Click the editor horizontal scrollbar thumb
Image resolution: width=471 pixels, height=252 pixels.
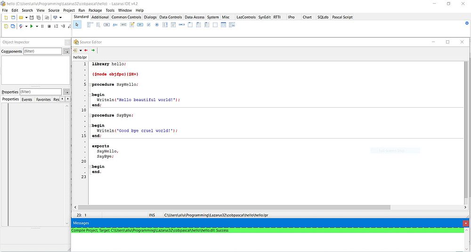tap(234, 207)
